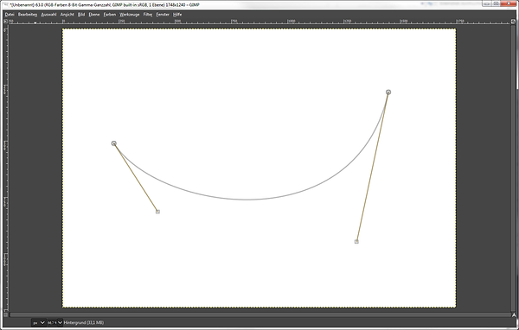Click the right anchor's square control handle
Viewport: 519px width, 330px height.
[356, 242]
